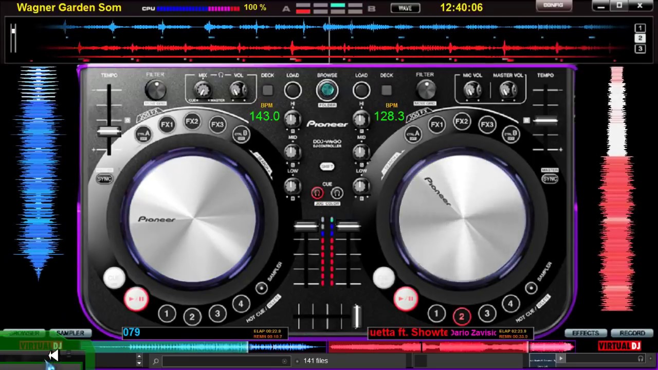Click the crossfader handle
658x370 pixels.
point(356,316)
